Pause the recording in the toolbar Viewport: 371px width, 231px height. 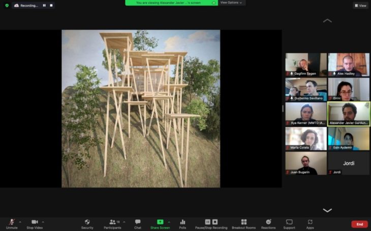(x=208, y=222)
